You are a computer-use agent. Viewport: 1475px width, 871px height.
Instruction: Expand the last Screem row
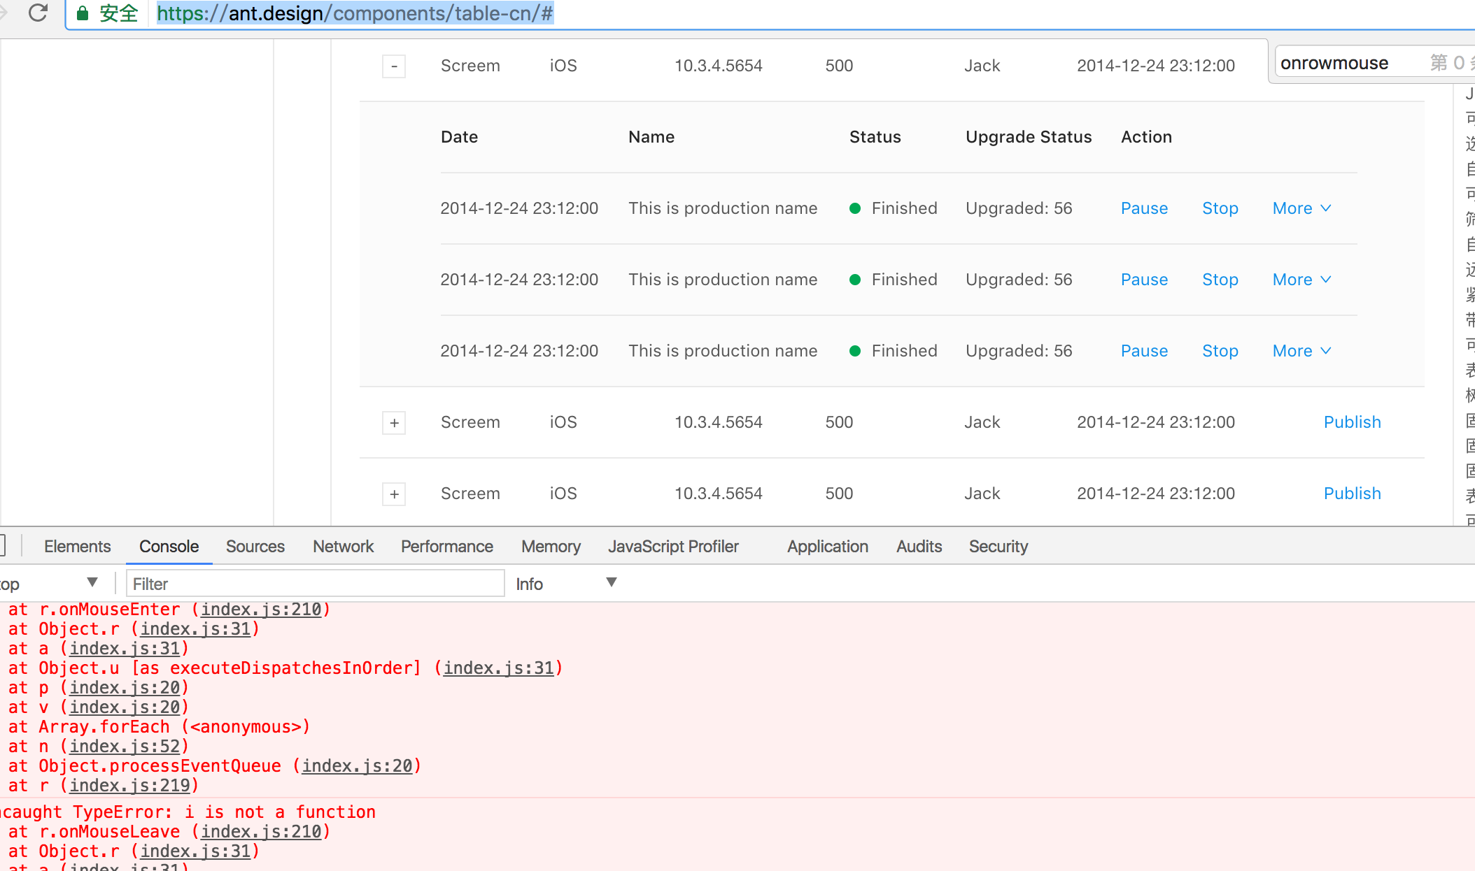point(394,494)
